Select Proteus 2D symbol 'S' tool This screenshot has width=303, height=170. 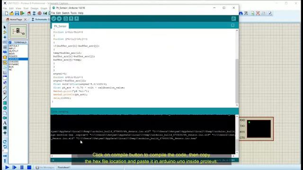tap(5, 128)
